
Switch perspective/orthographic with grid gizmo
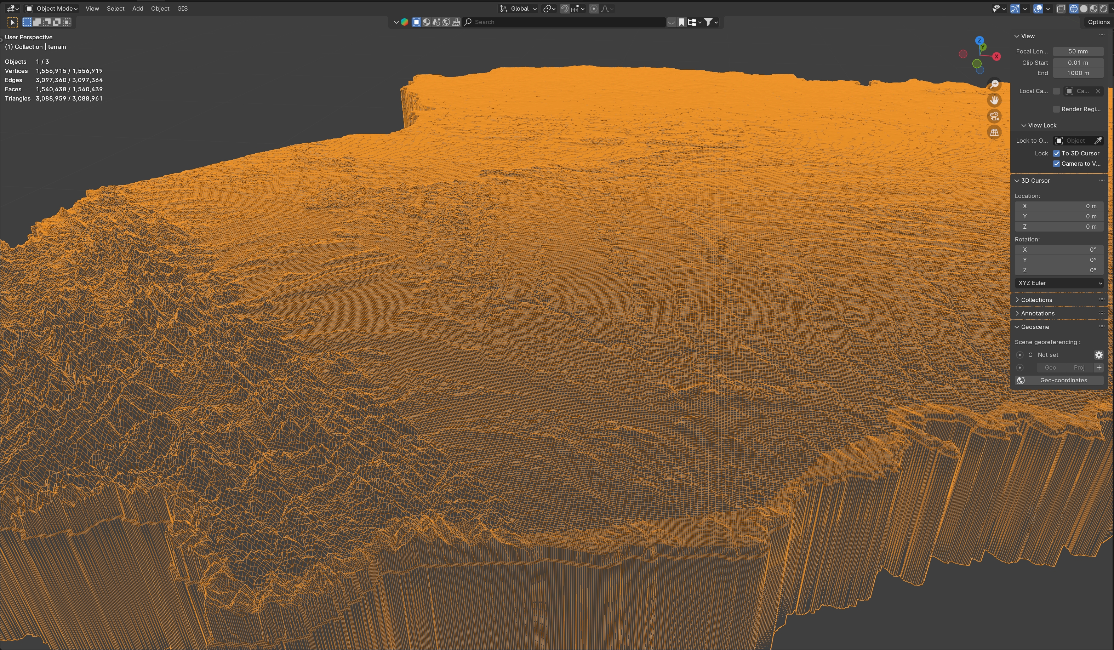994,132
